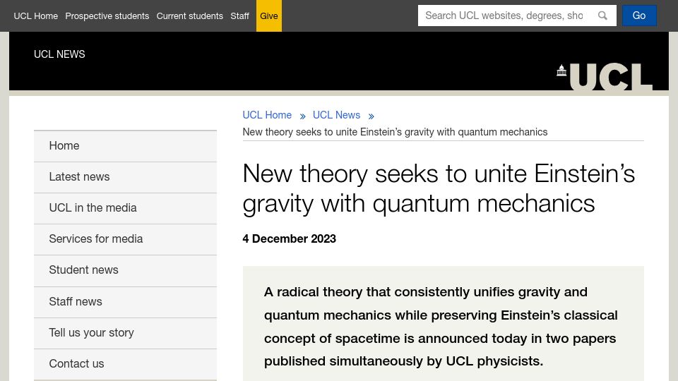Screen dimensions: 678x381
Task: Open UCL in the media sidebar item
Action: click(x=126, y=208)
